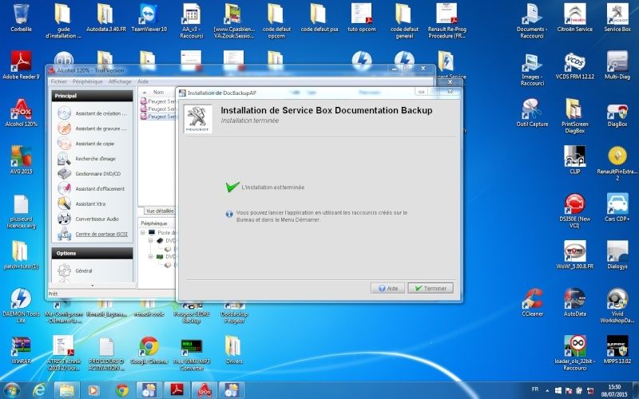Screen dimensions: 639x399
Task: Open Google Chrome desktop shortcut
Action: pos(149,350)
